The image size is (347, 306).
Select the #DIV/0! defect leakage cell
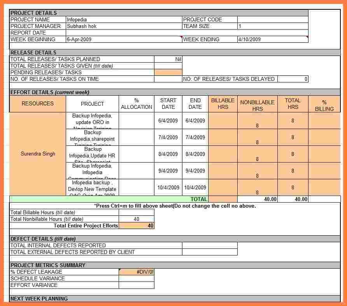[x=137, y=272]
